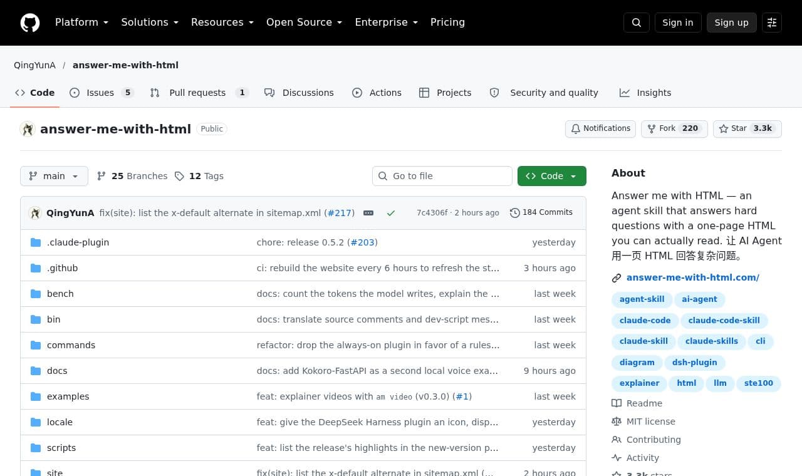Open the Actions tab

[x=377, y=93]
